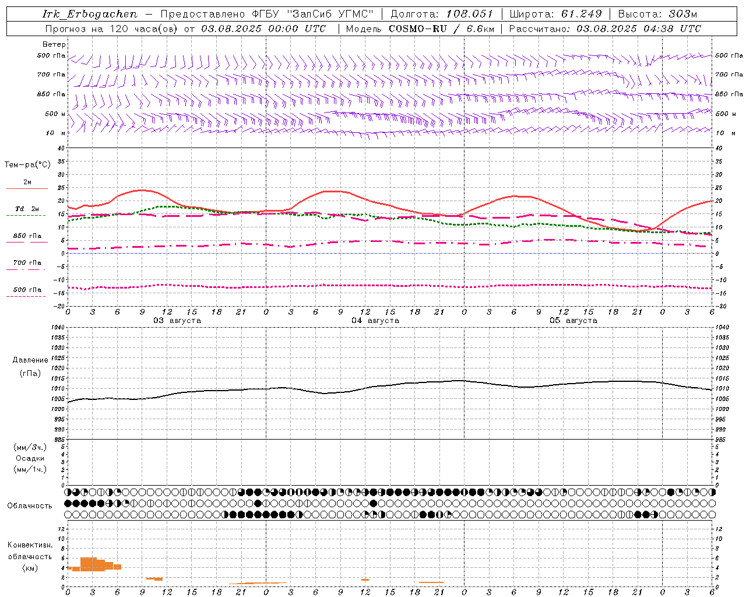Click the 2м legend label
Viewport: 746px width, 597px height.
click(27, 182)
